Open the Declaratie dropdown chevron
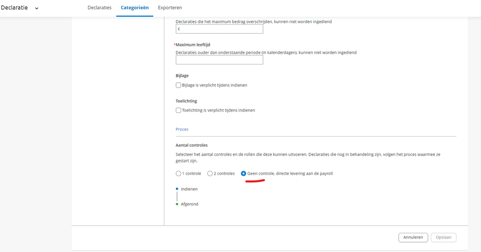 [x=37, y=8]
